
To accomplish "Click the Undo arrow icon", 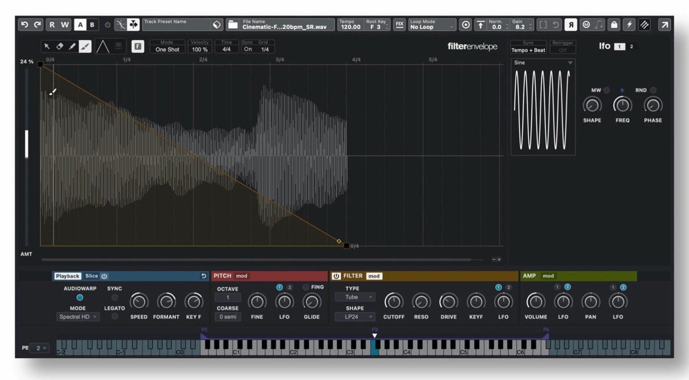I will (x=24, y=25).
